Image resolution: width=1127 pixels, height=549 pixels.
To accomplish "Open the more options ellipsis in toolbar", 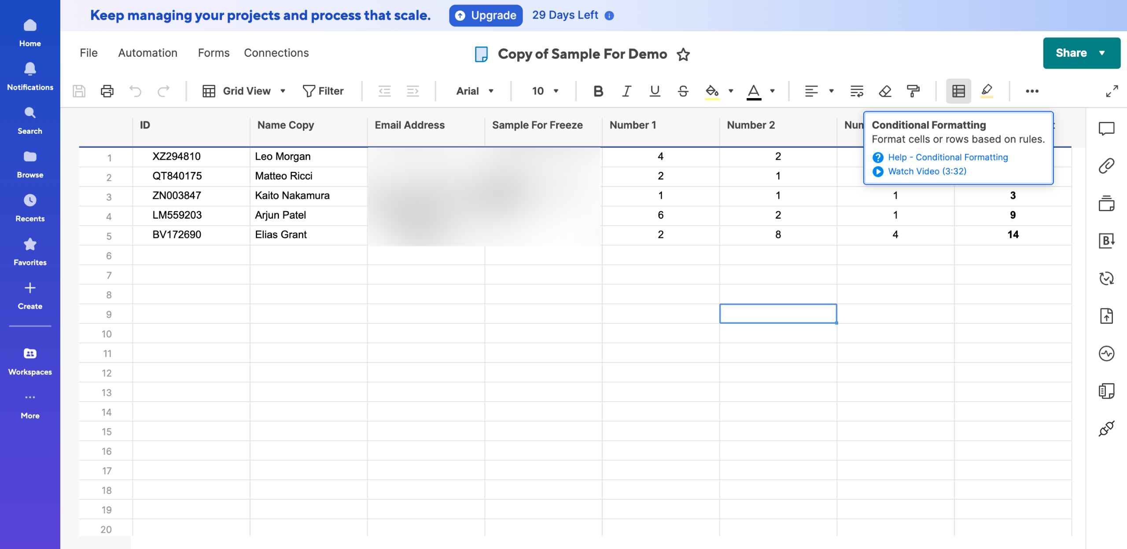I will click(1032, 91).
